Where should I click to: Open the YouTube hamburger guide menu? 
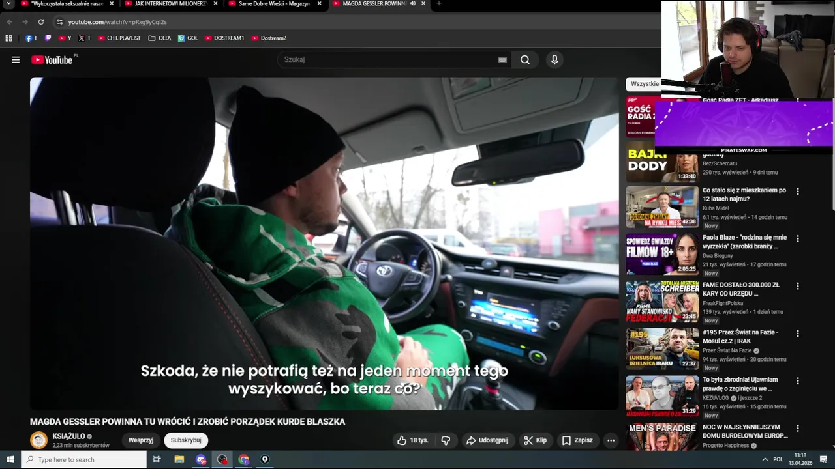(16, 60)
